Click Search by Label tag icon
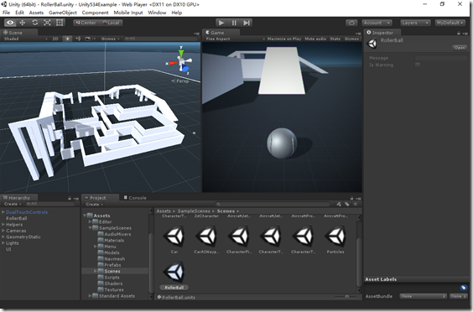 347,205
